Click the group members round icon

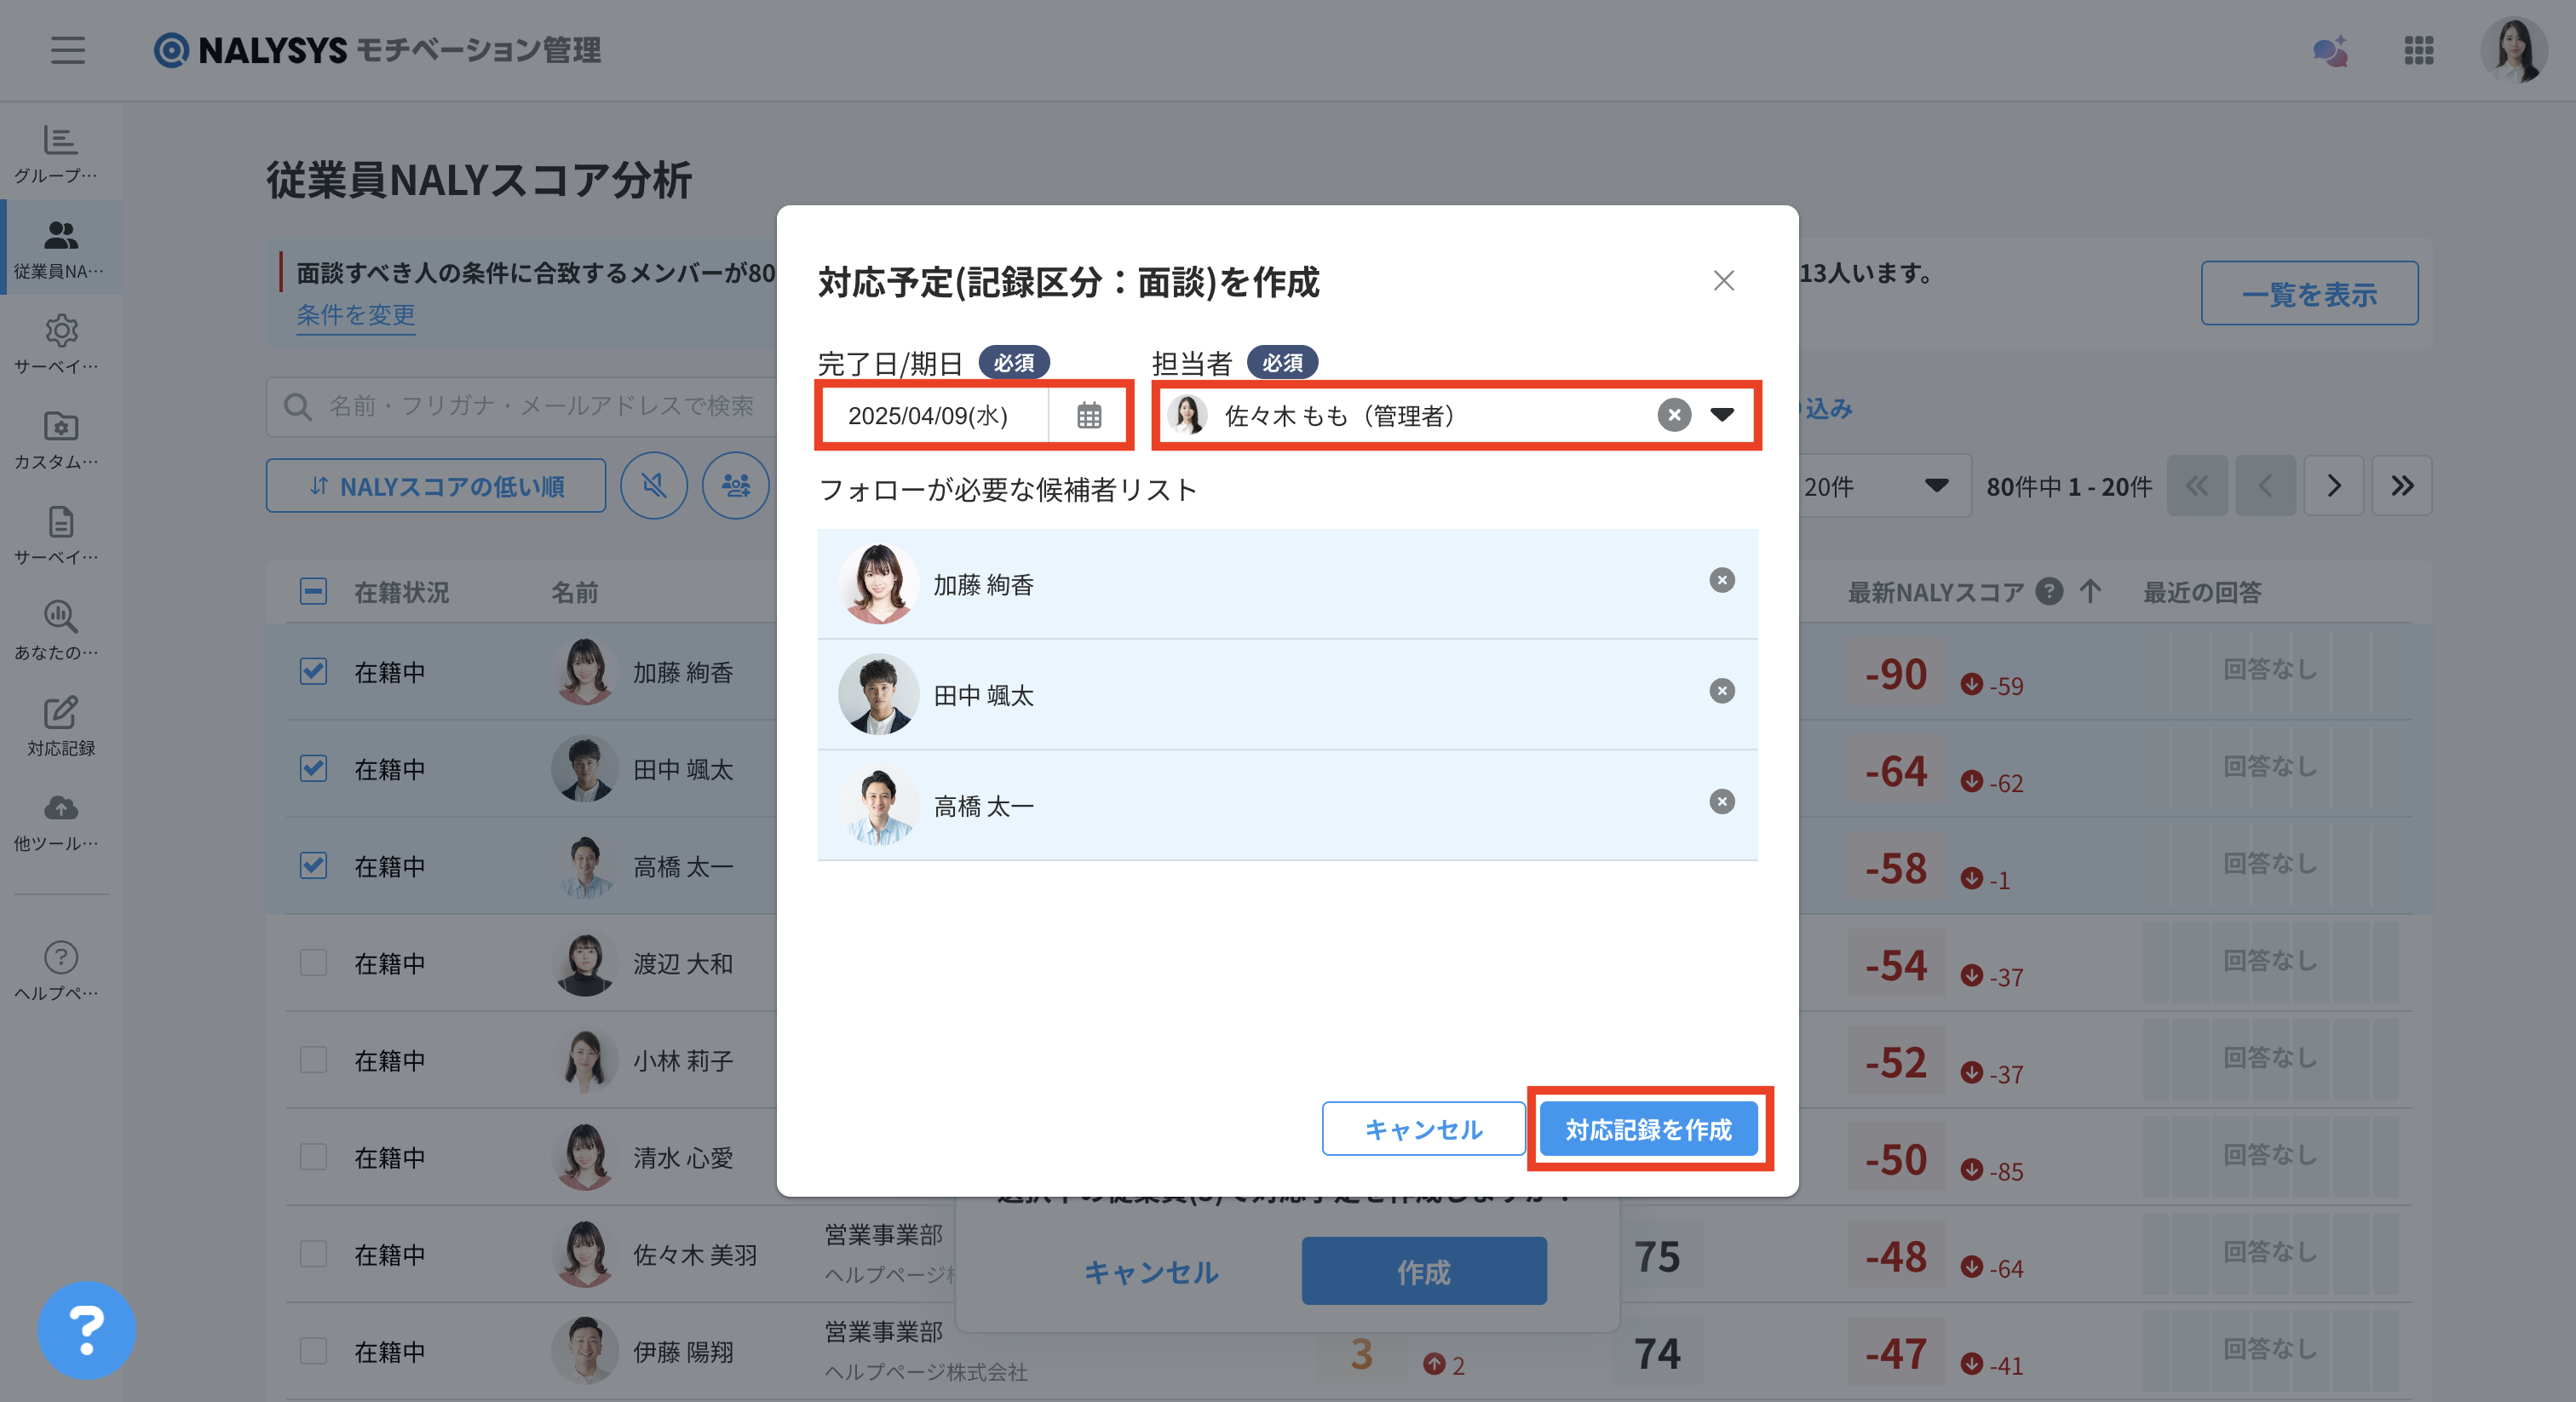736,486
